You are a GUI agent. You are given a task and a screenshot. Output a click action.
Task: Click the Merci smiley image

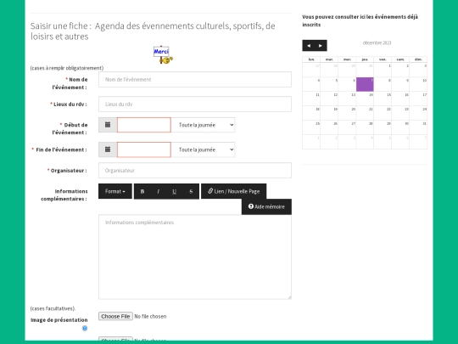point(164,55)
